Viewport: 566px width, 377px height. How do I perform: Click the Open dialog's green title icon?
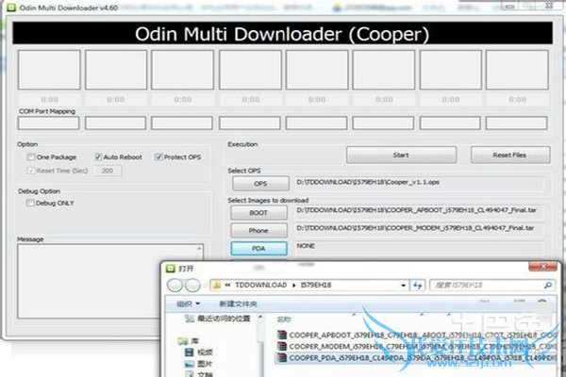point(170,269)
